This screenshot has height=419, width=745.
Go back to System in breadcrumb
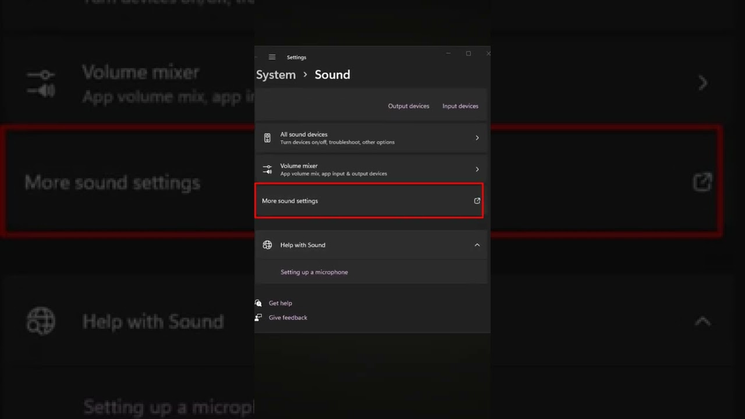(276, 74)
